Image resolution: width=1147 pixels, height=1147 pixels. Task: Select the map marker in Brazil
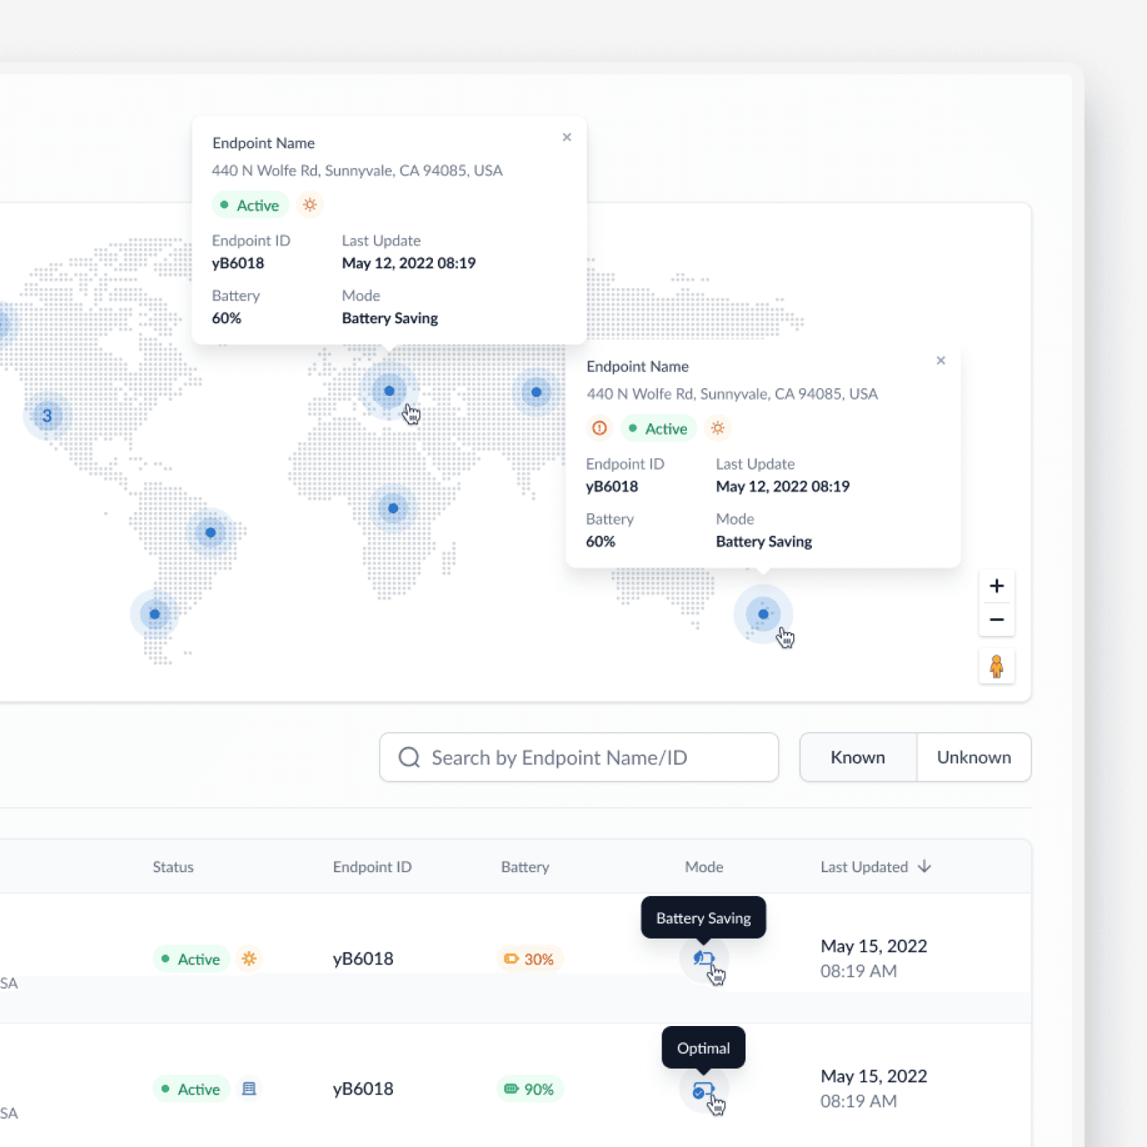[x=211, y=533]
